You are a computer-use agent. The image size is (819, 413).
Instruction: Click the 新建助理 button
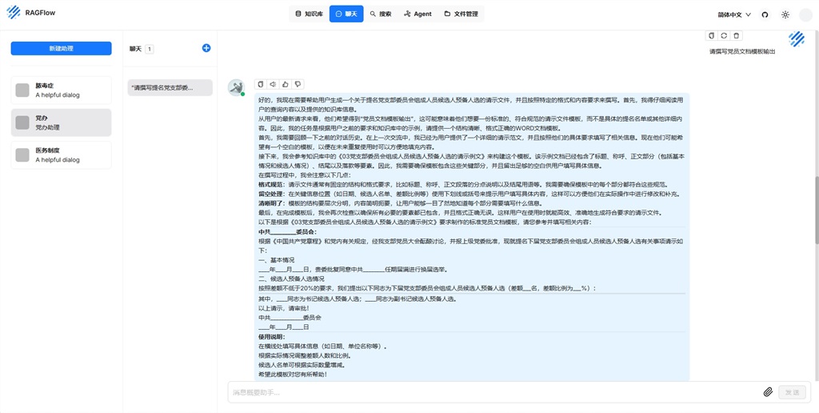[61, 49]
